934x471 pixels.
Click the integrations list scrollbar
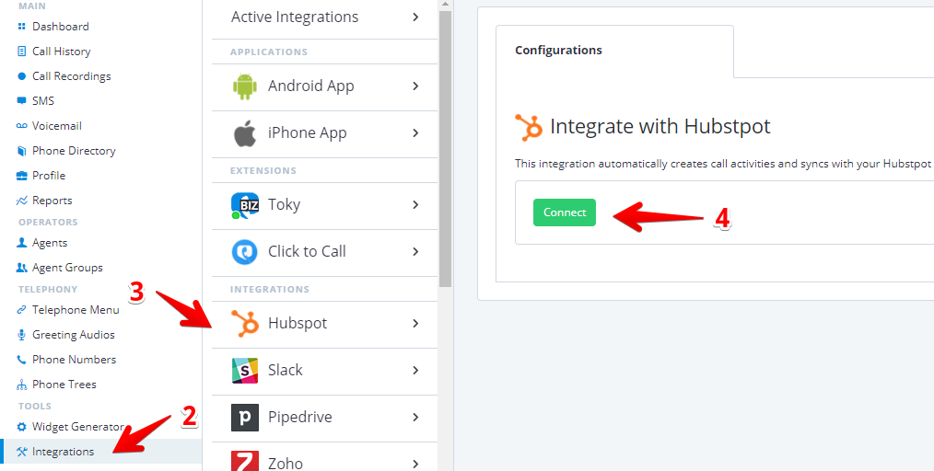click(x=445, y=147)
